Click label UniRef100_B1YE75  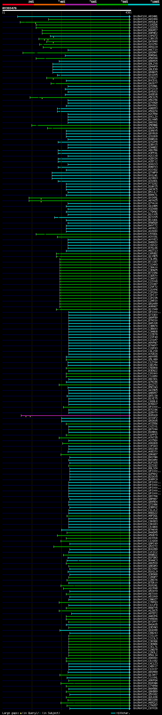[x=145, y=398]
